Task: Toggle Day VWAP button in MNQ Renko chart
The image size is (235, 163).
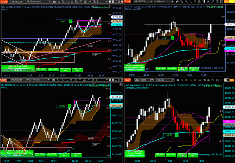Action: [52, 154]
